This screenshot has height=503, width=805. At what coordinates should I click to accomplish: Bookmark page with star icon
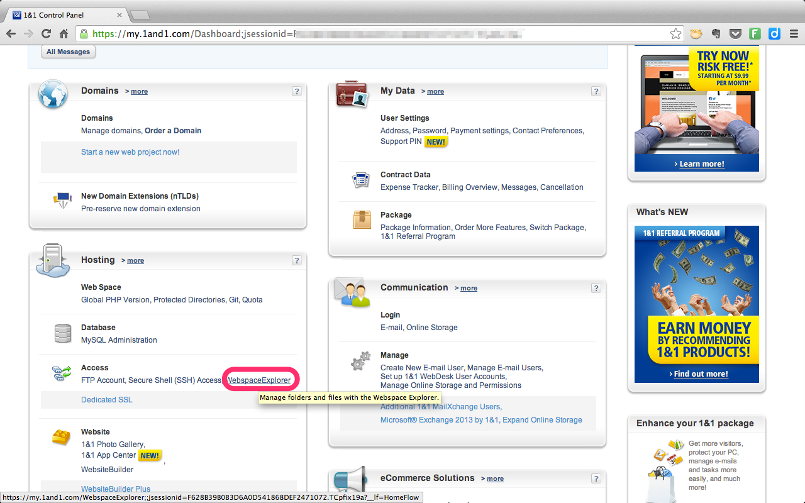point(675,33)
